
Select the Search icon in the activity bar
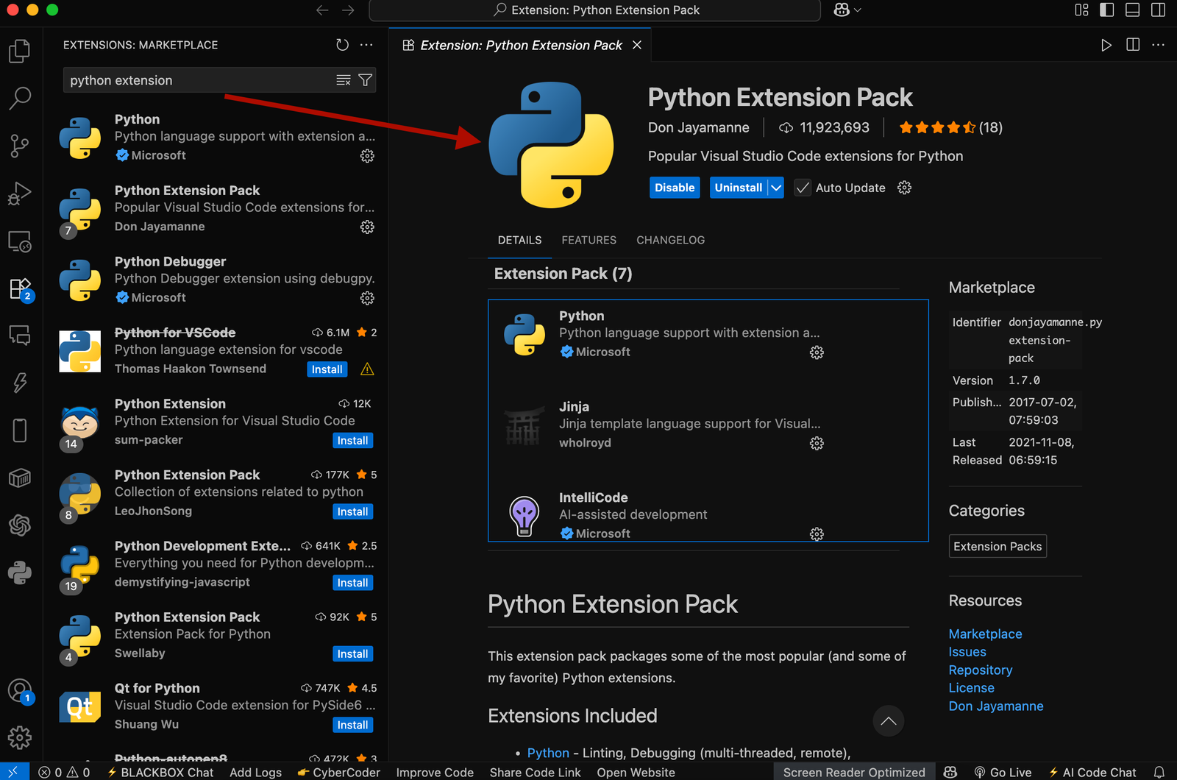pyautogui.click(x=20, y=98)
